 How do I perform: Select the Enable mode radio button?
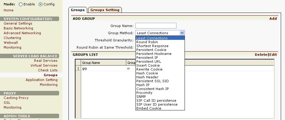point(21,4)
